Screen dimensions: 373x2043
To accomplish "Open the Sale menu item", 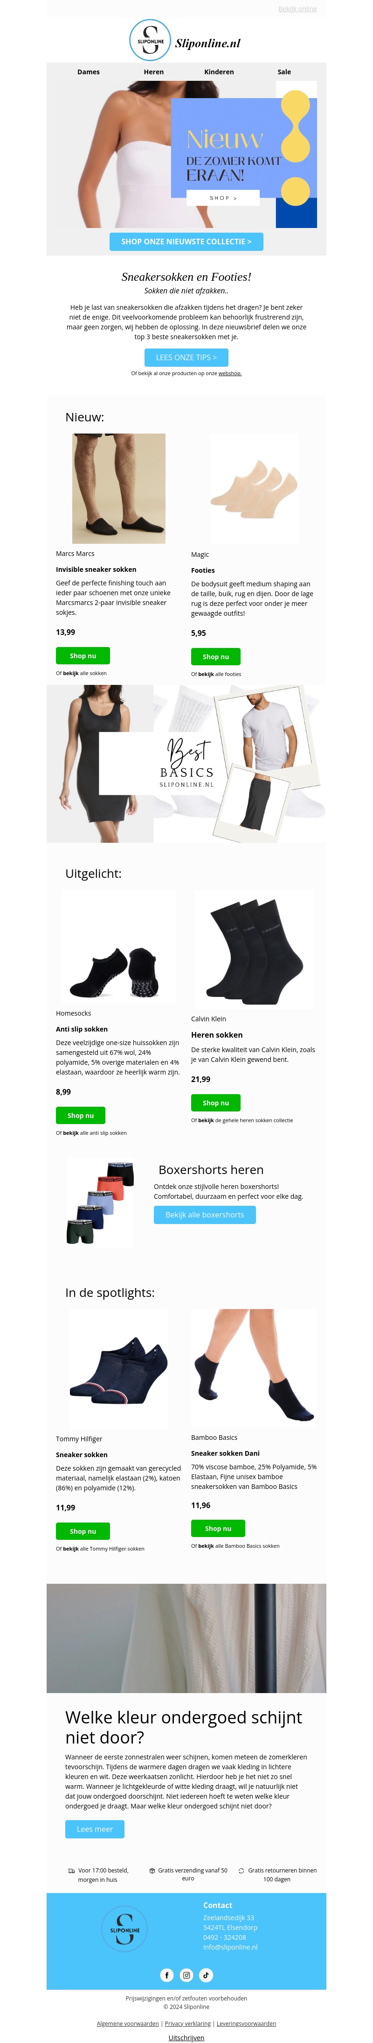I will pos(284,72).
